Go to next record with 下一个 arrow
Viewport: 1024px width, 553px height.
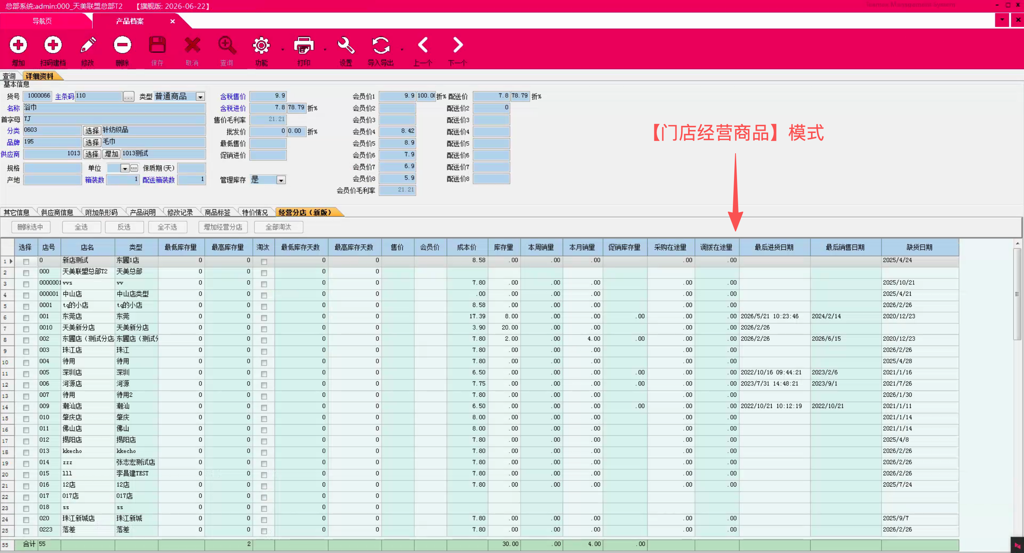point(458,45)
